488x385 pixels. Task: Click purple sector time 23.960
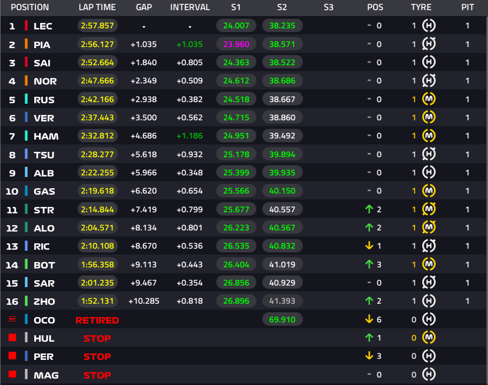(x=236, y=44)
